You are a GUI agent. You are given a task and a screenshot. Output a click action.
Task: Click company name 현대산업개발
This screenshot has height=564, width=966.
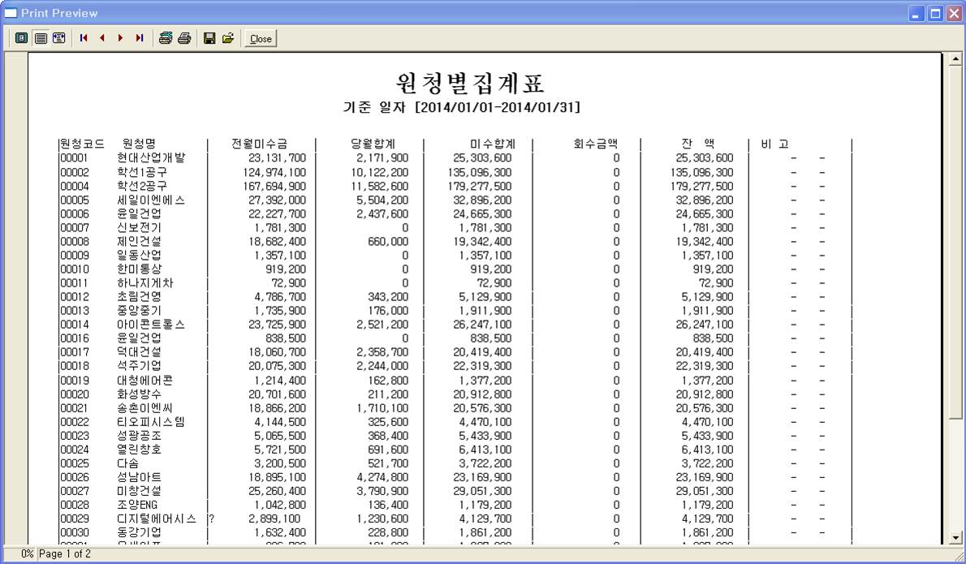[x=151, y=158]
